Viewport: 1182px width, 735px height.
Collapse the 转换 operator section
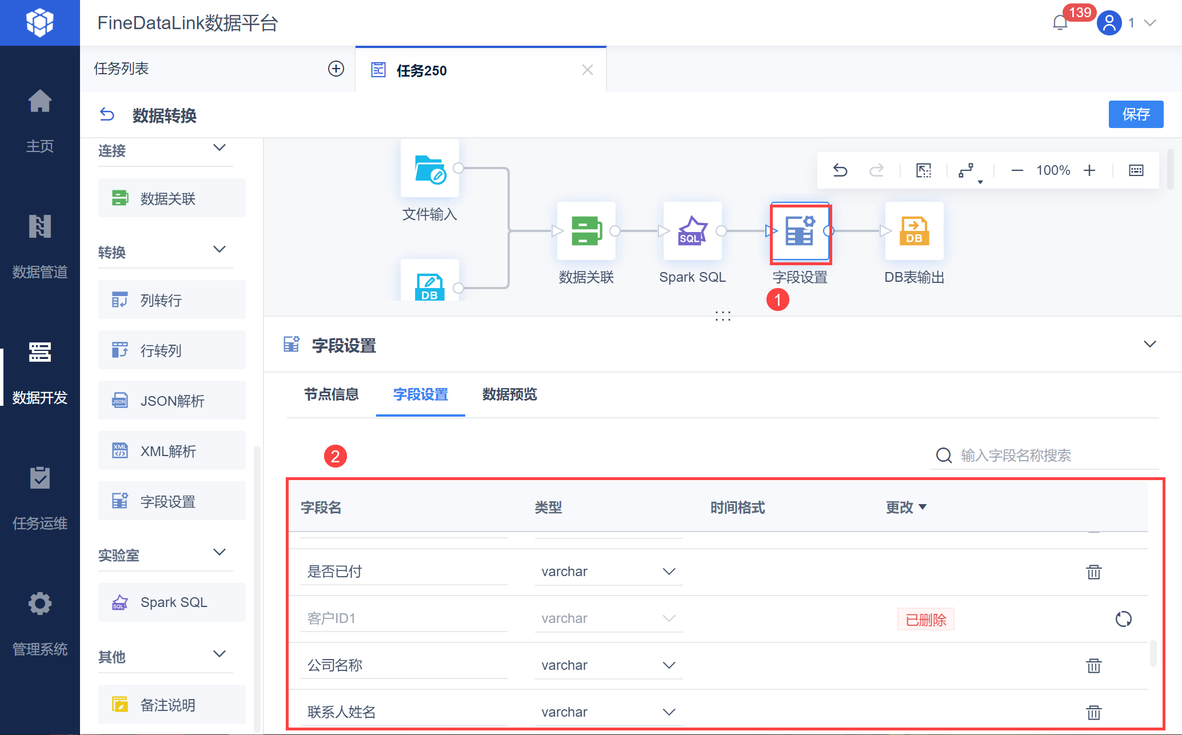point(219,250)
